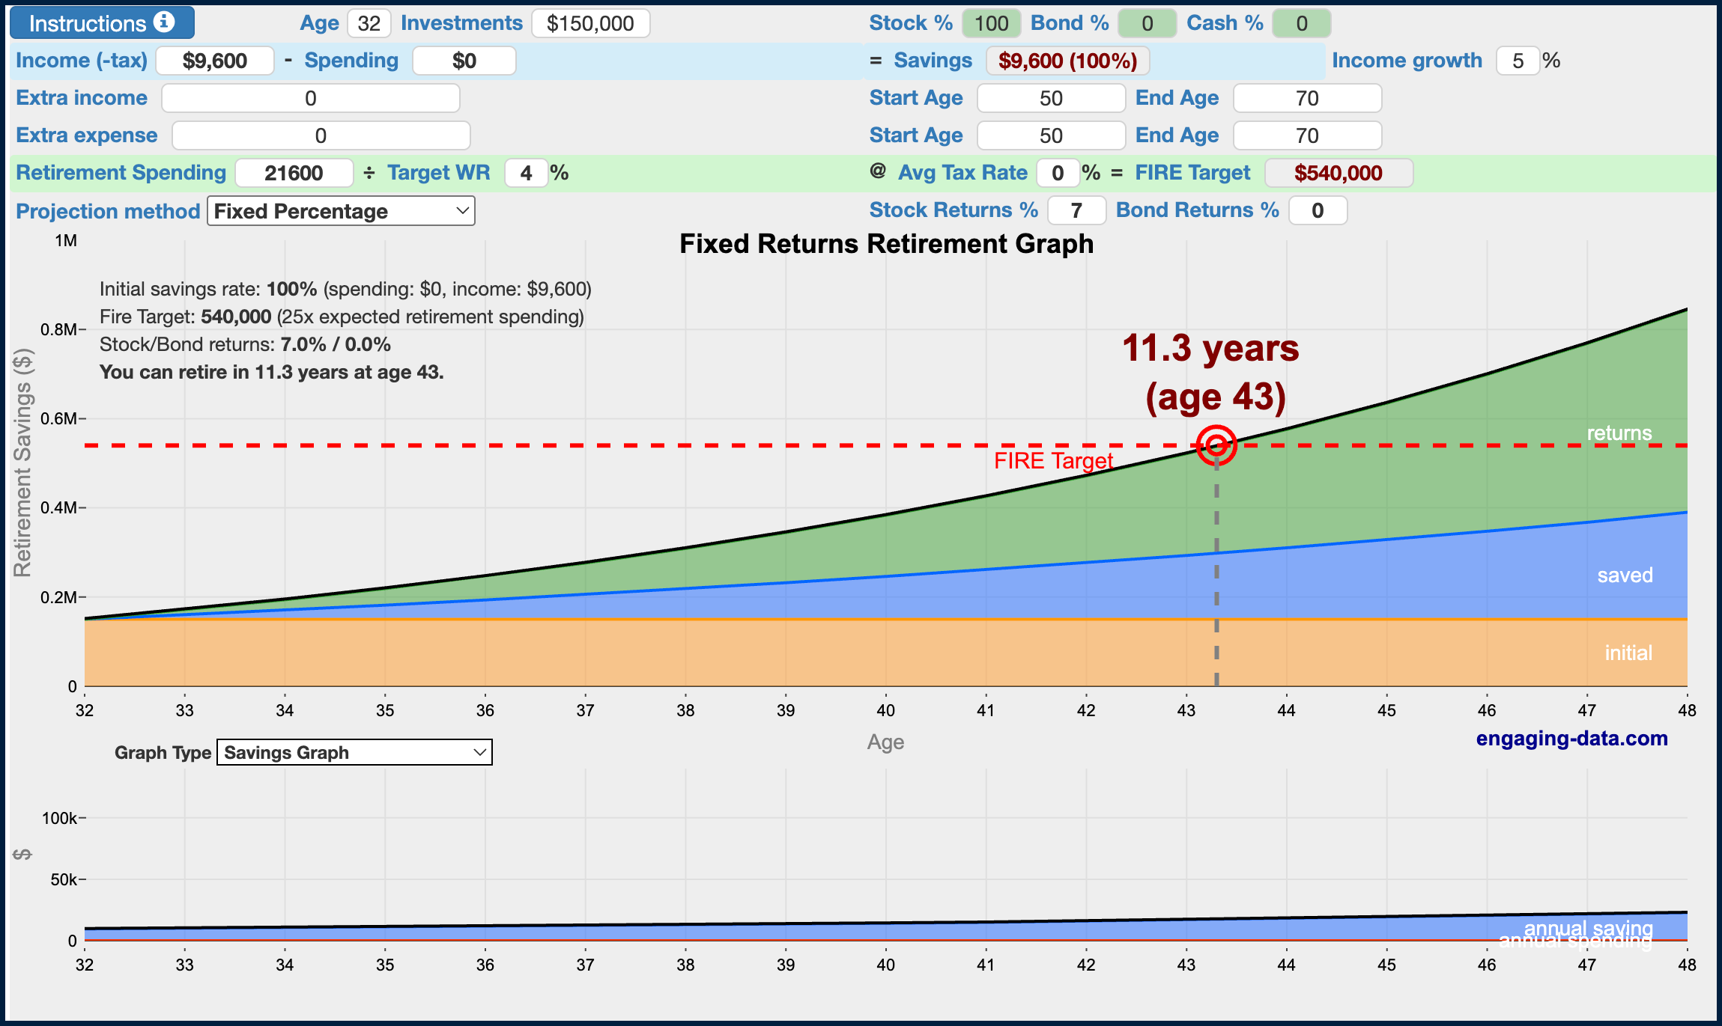
Task: Click the info icon beside Instructions
Action: click(164, 22)
